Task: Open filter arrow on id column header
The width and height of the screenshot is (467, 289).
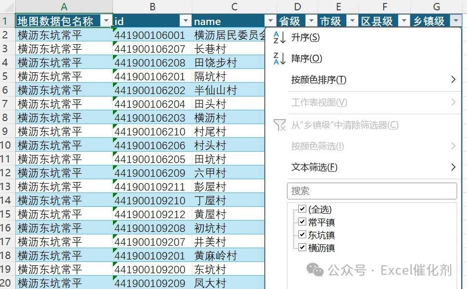Action: pos(185,21)
